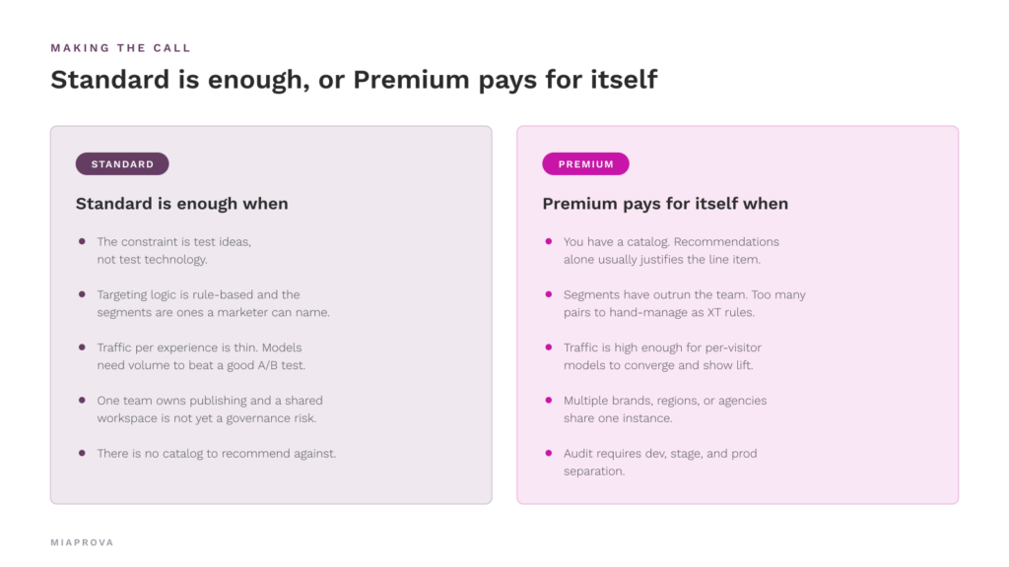This screenshot has height=567, width=1009.
Task: Click pink bullet beside 'Segments have outrun the team'
Action: coord(548,294)
